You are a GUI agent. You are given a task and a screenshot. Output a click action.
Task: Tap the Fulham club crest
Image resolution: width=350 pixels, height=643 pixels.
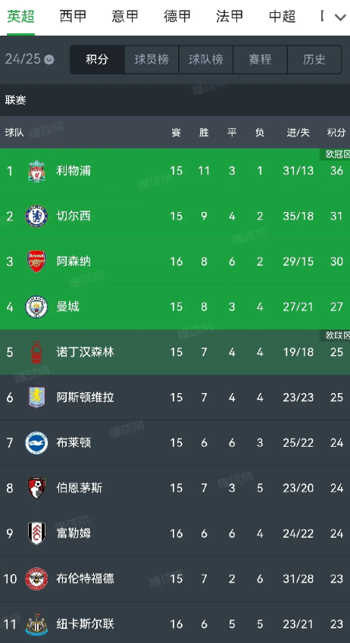click(36, 533)
